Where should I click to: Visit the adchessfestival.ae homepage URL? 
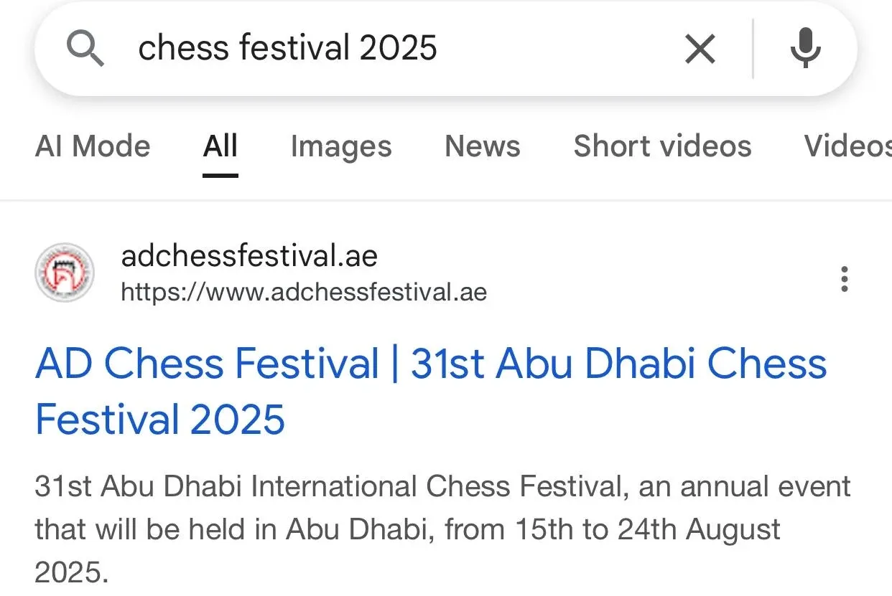[304, 292]
